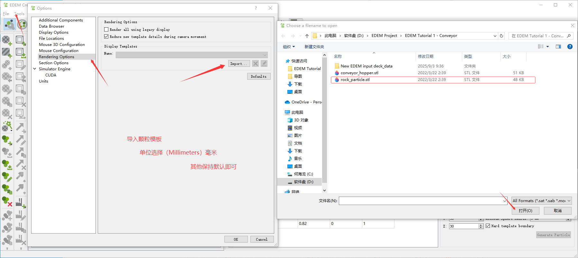Click the refresh icon beside the address bar

click(x=501, y=36)
